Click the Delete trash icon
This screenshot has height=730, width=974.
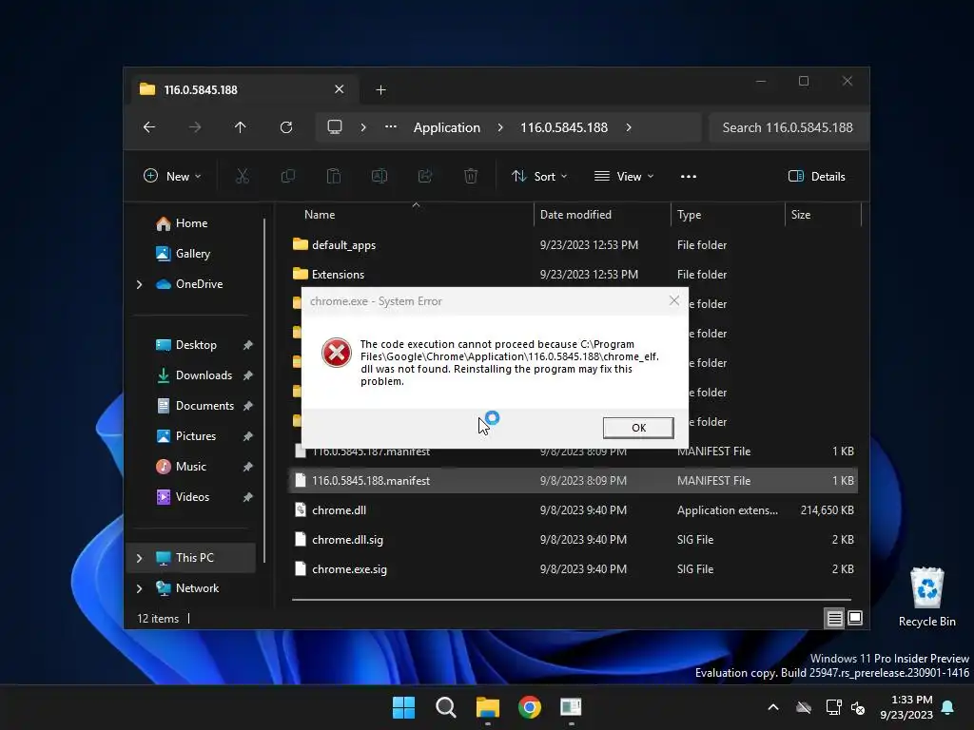click(471, 176)
